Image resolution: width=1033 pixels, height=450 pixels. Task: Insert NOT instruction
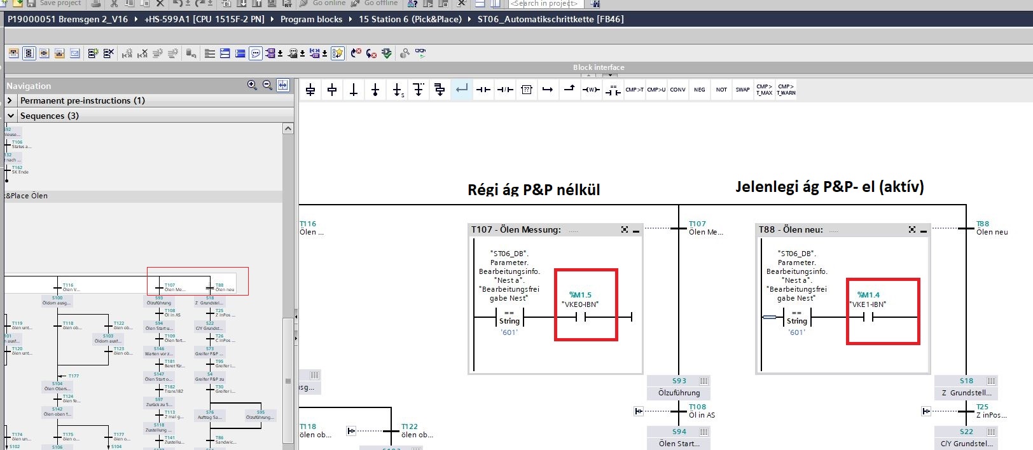click(x=721, y=90)
